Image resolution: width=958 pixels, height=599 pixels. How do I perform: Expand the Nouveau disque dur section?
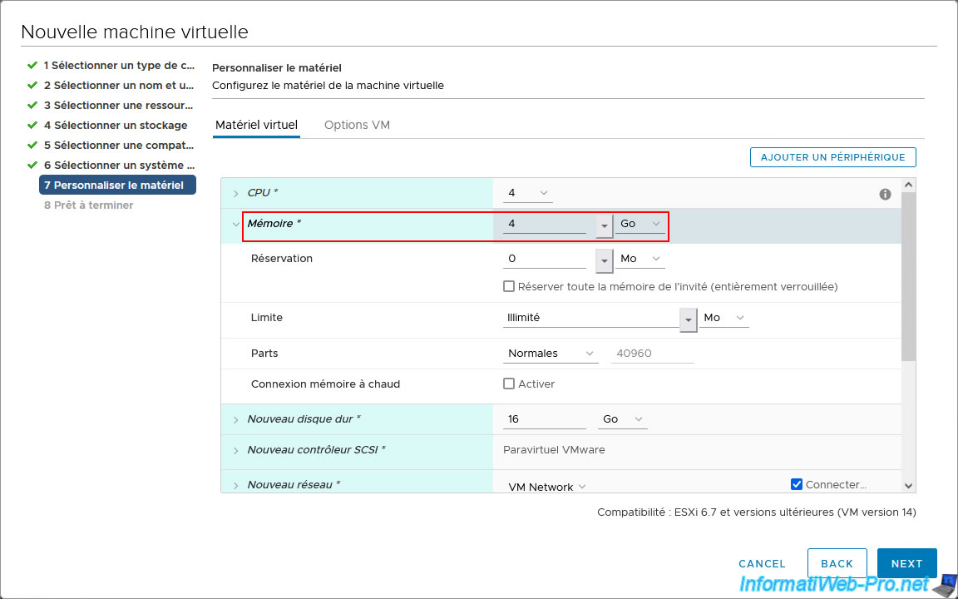(x=236, y=420)
